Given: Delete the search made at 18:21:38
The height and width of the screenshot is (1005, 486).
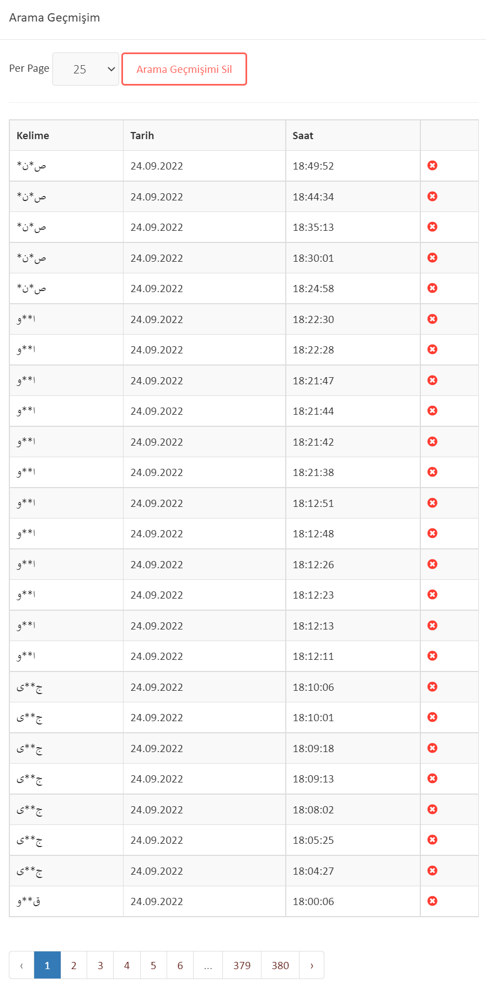Looking at the screenshot, I should click(x=432, y=472).
